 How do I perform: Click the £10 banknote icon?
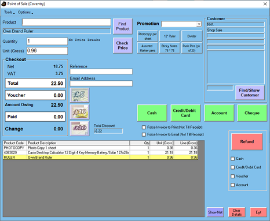[79, 112]
